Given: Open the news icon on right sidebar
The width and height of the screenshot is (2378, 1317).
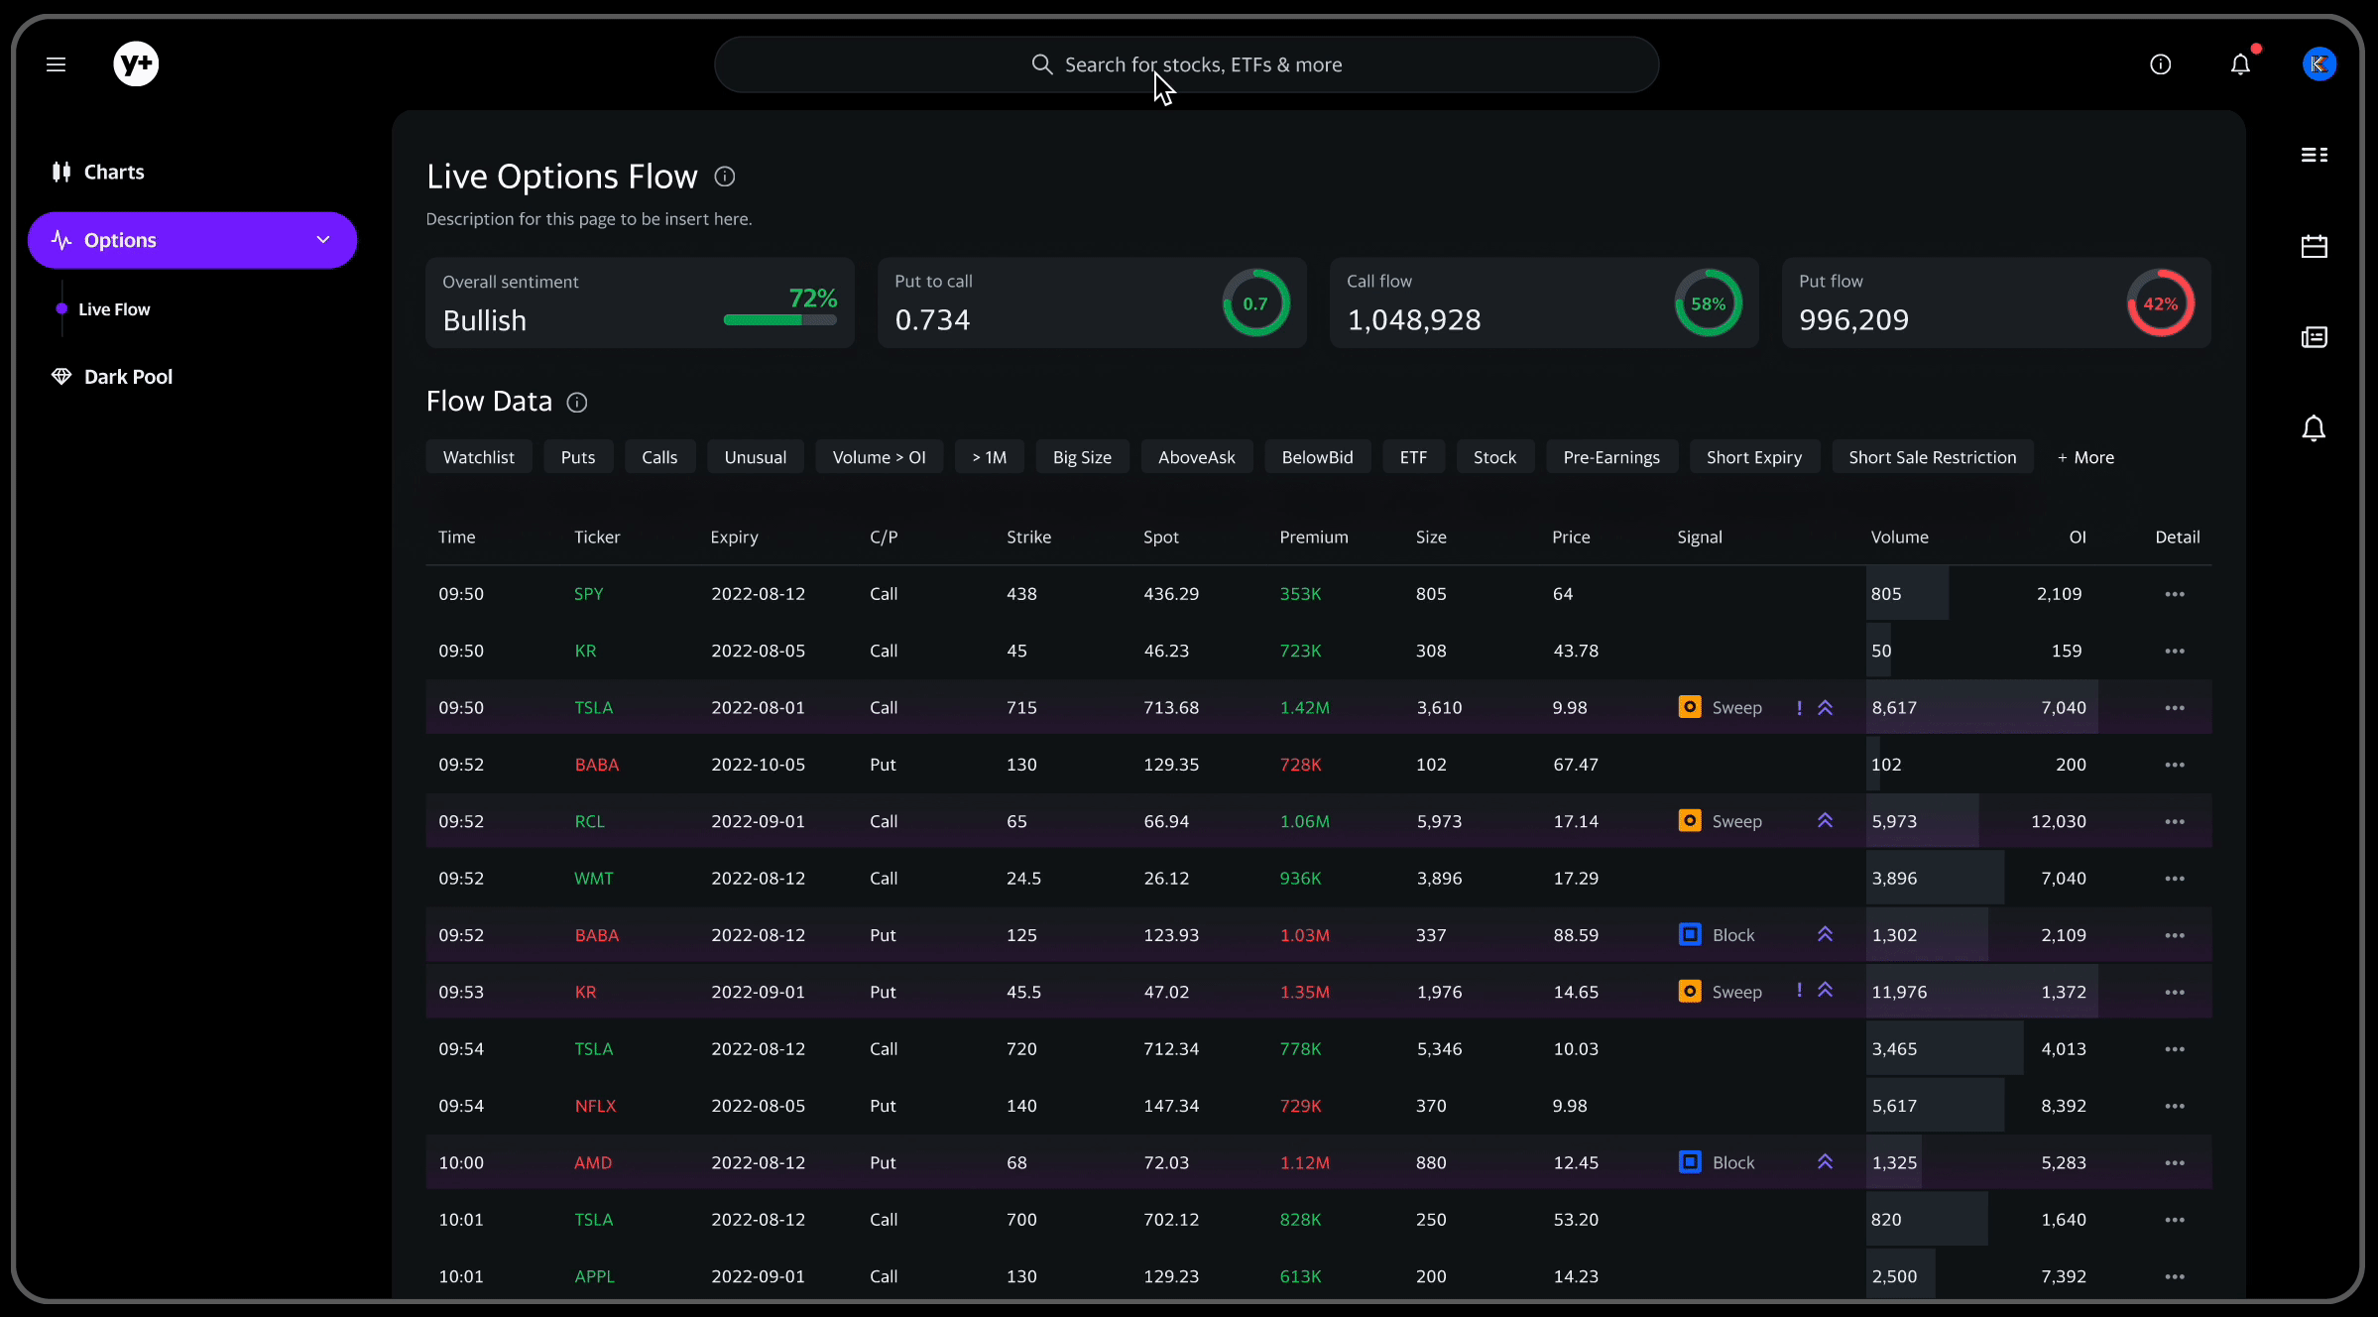Looking at the screenshot, I should 2314,337.
